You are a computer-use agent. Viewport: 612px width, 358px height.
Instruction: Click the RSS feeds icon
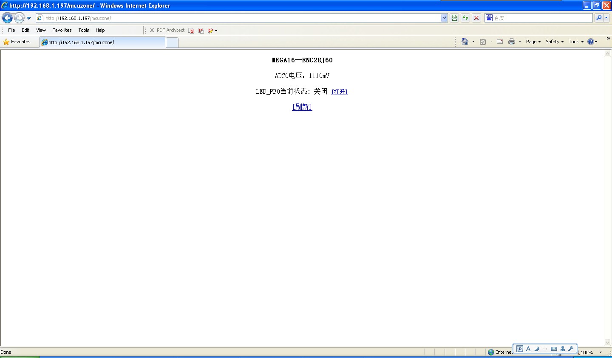pyautogui.click(x=483, y=42)
